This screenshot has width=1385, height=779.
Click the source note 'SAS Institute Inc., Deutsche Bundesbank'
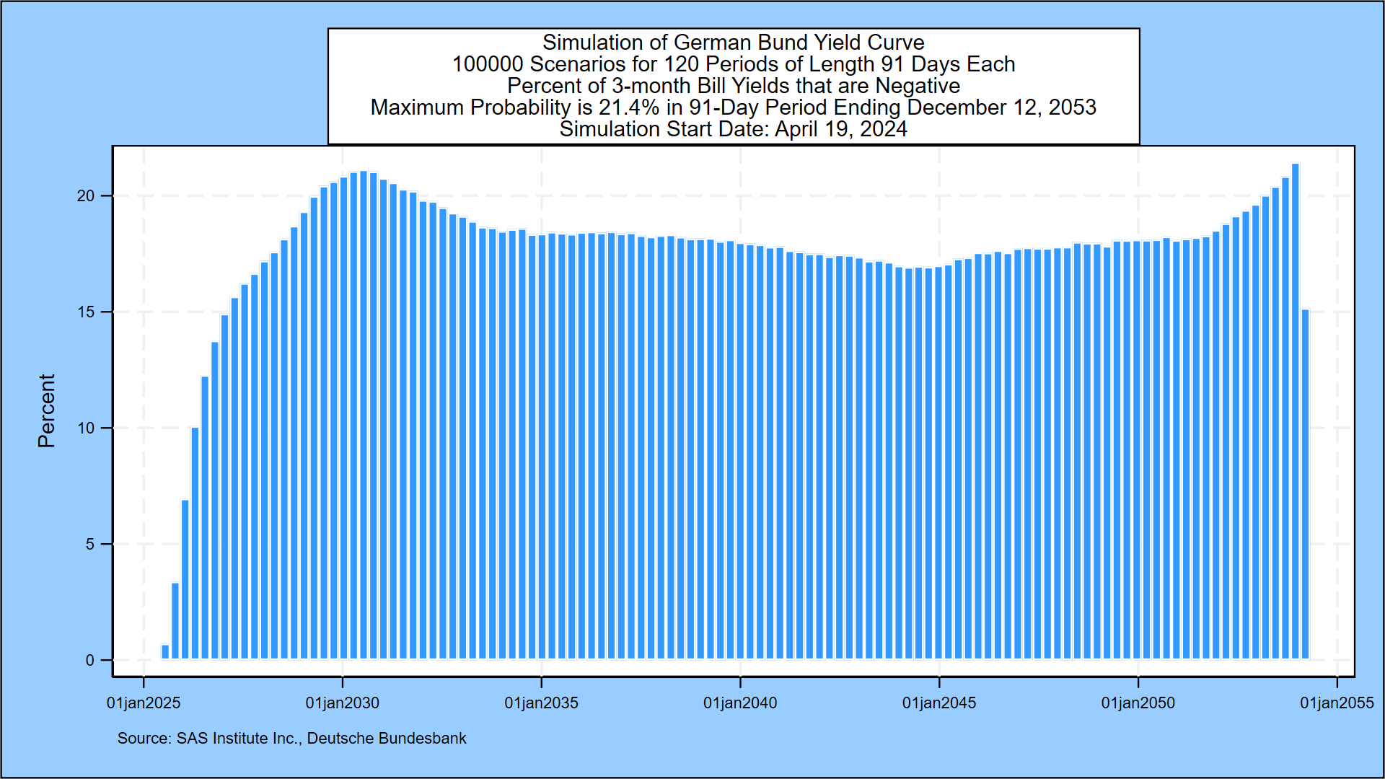point(321,739)
